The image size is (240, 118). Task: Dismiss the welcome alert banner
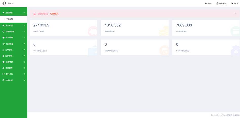(x=235, y=14)
